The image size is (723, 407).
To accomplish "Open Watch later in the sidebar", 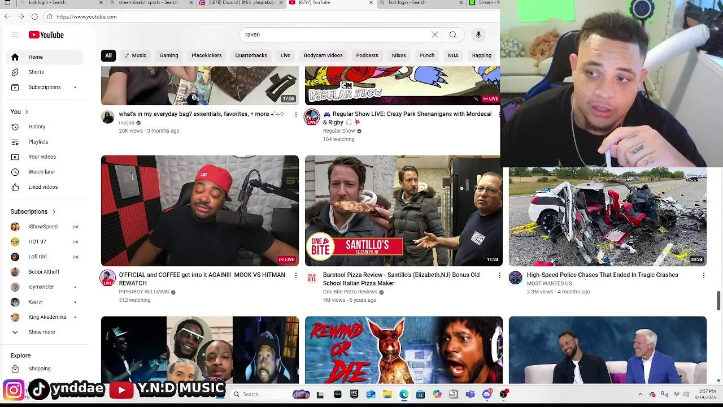I will tap(45, 172).
